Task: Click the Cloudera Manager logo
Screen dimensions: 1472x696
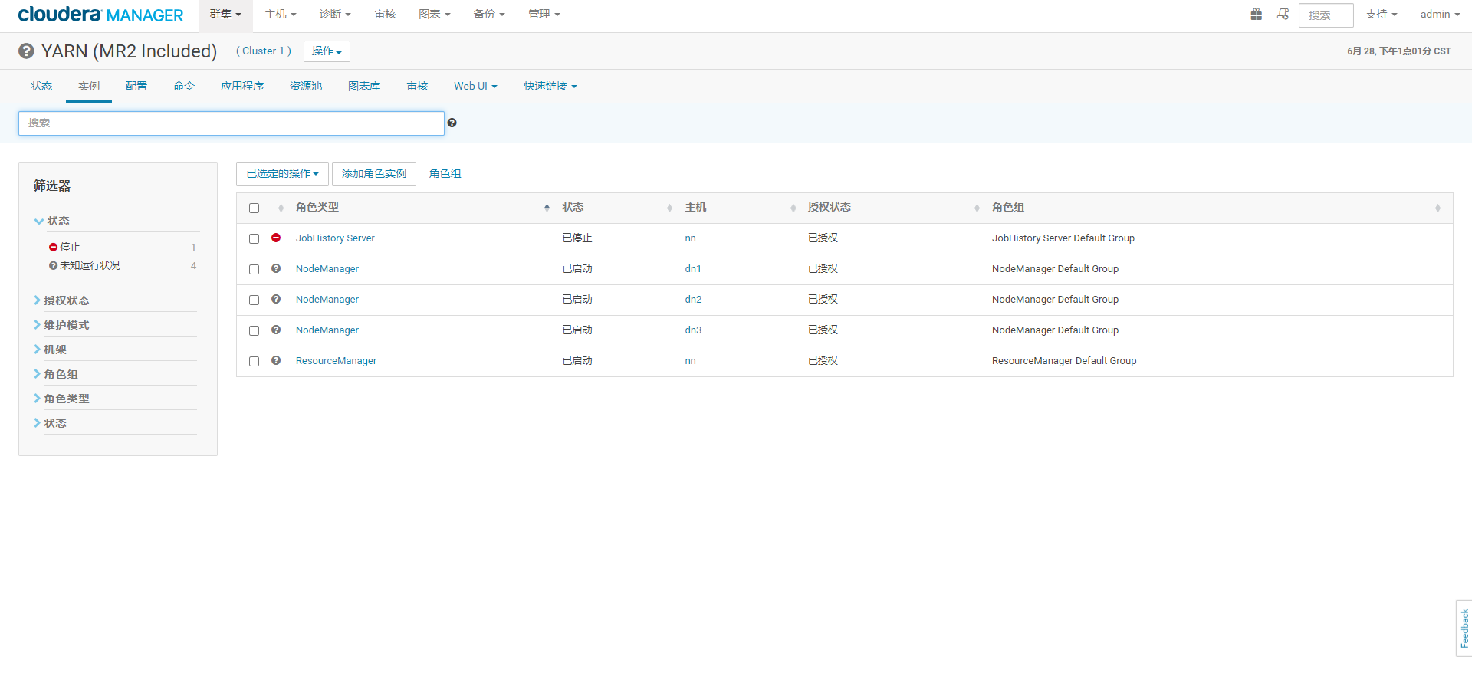Action: (100, 15)
